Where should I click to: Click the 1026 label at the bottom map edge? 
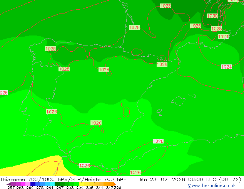(x=135, y=173)
